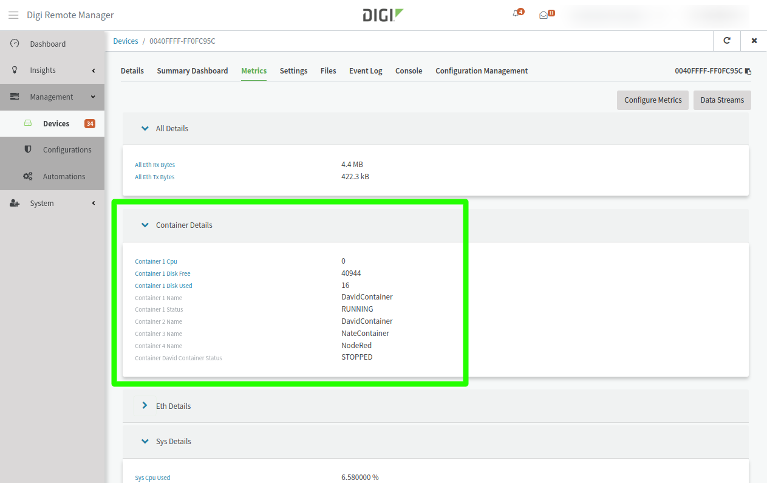Screen dimensions: 767x483
Task: Click the 40944 disk free value
Action: [x=351, y=273]
